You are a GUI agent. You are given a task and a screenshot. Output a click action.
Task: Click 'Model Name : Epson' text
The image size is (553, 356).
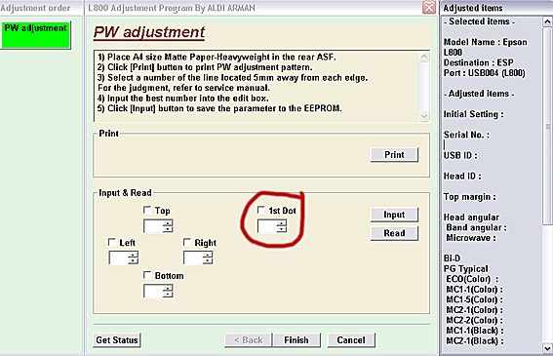486,42
